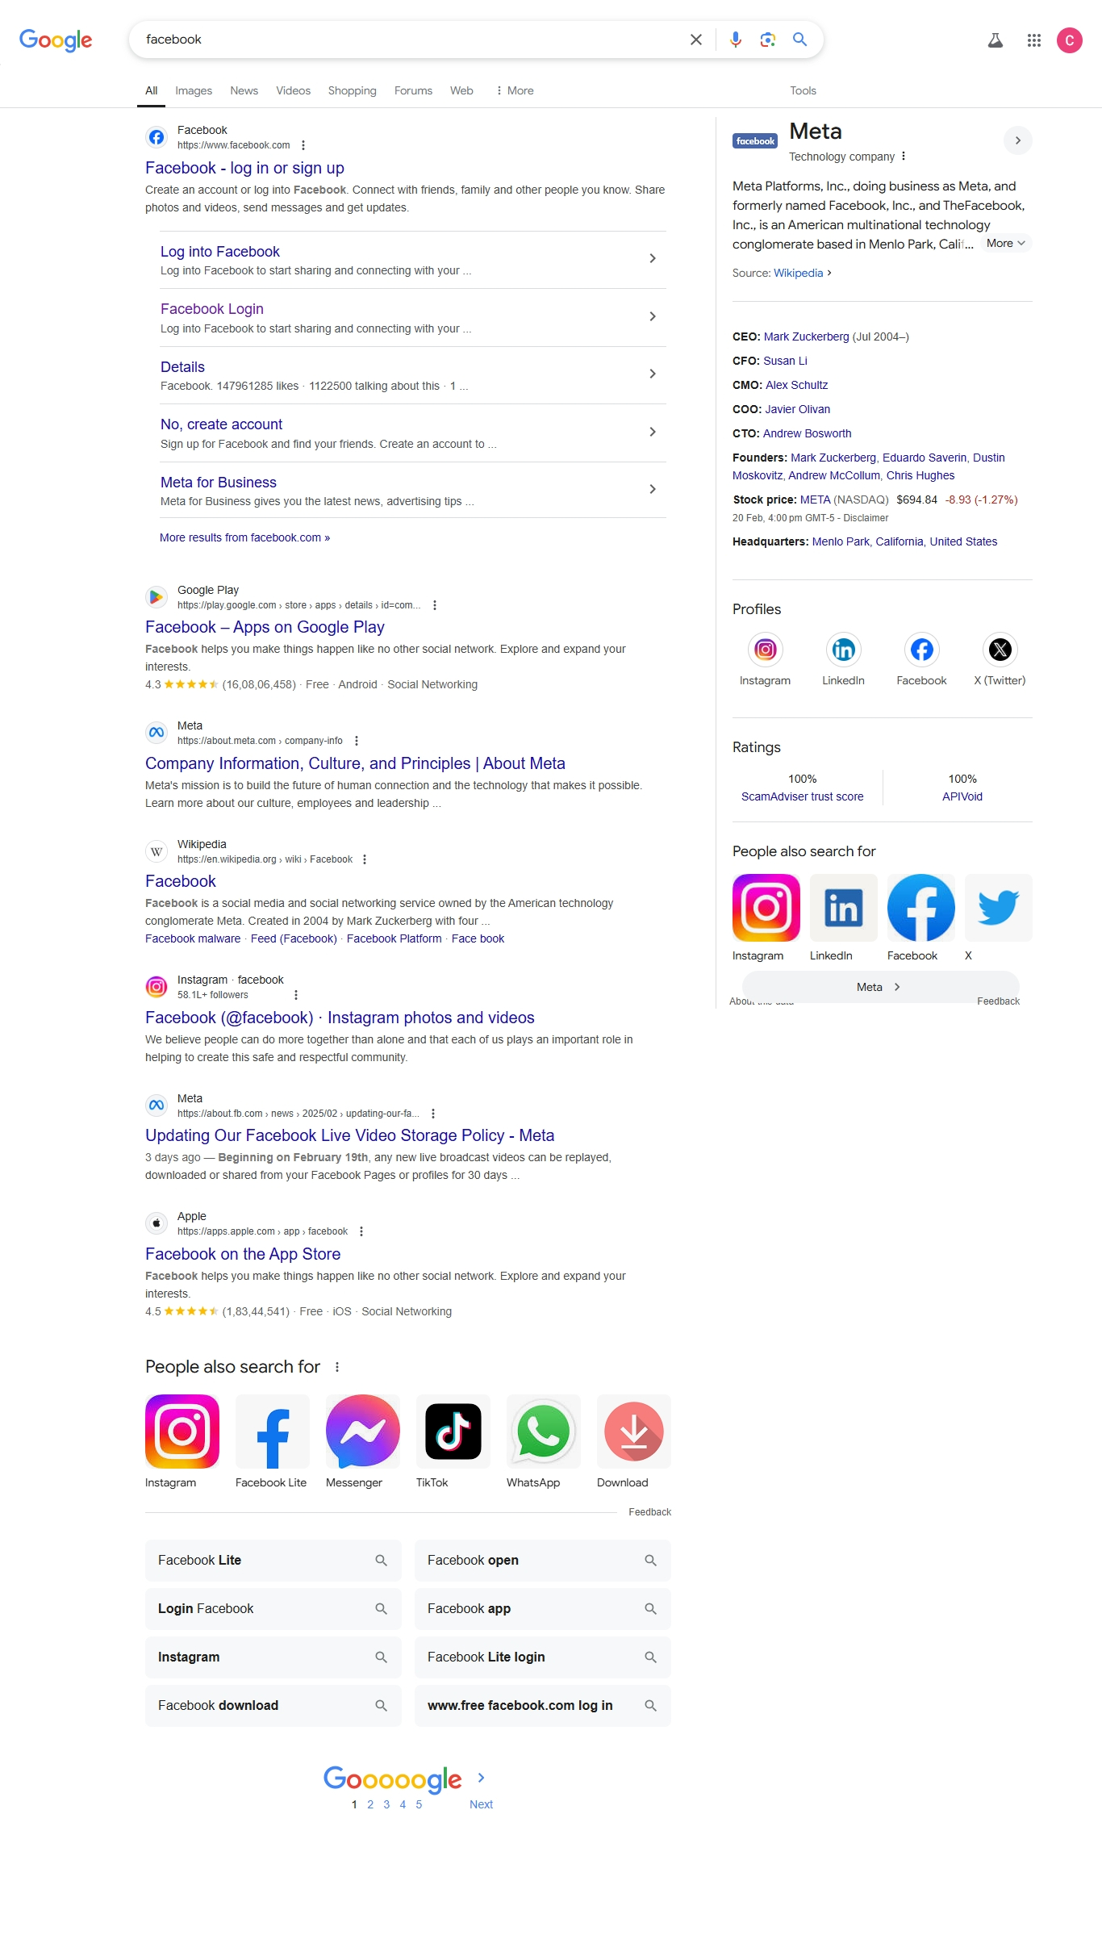Open Google Lens image search icon

tap(768, 40)
